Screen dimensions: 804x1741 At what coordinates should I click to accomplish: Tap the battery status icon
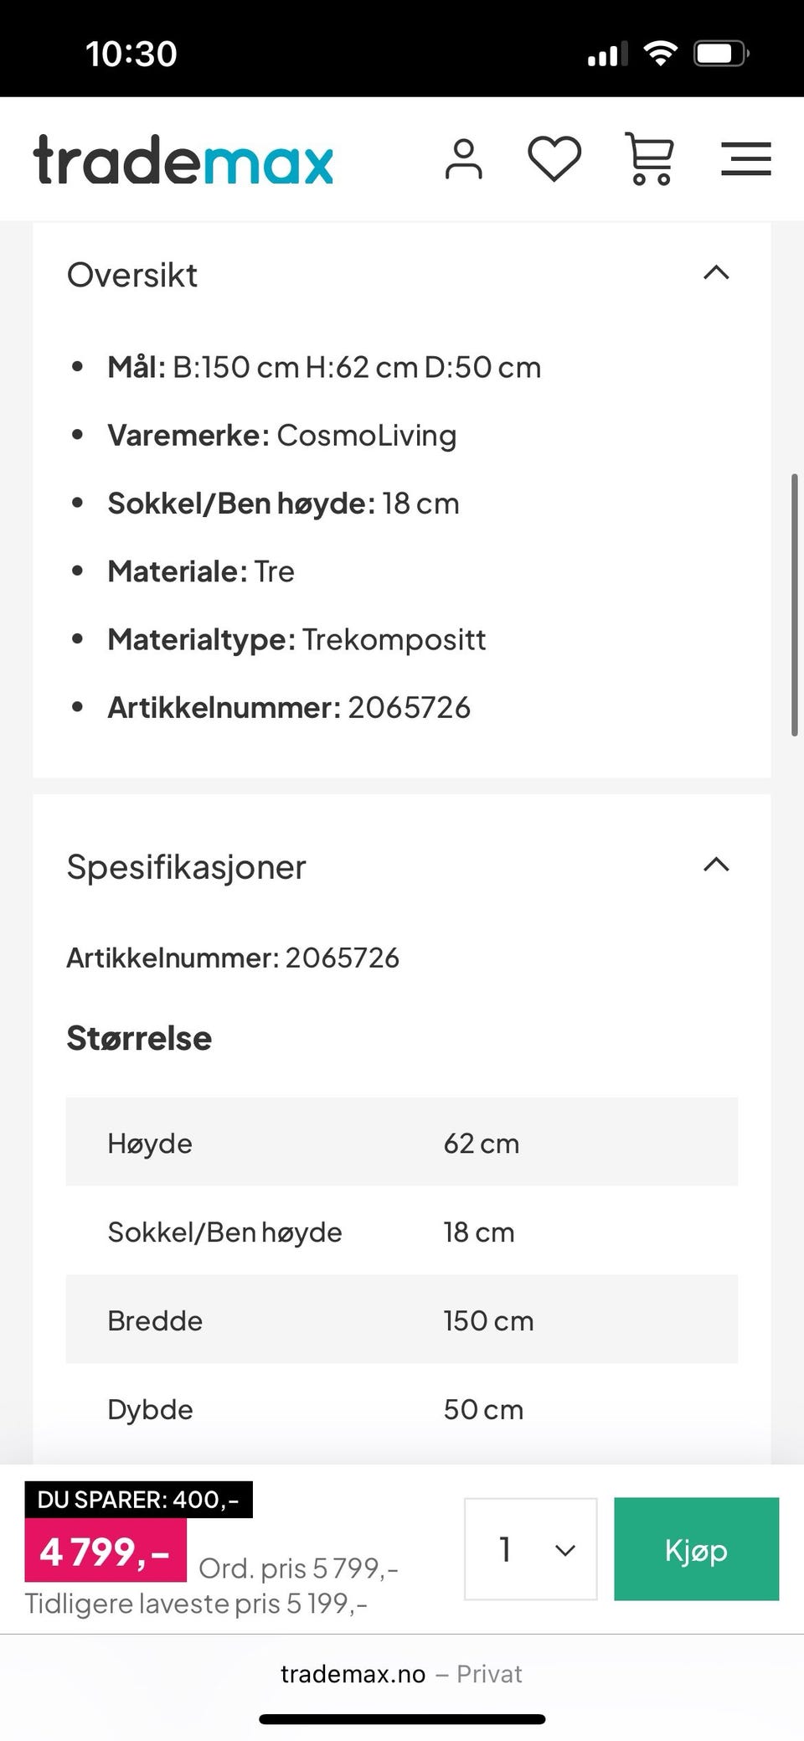pyautogui.click(x=721, y=54)
